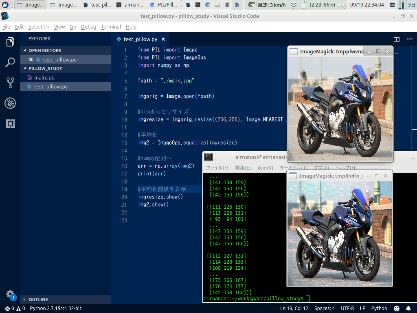Select the Source Control icon
The width and height of the screenshot is (417, 313).
pyautogui.click(x=10, y=82)
